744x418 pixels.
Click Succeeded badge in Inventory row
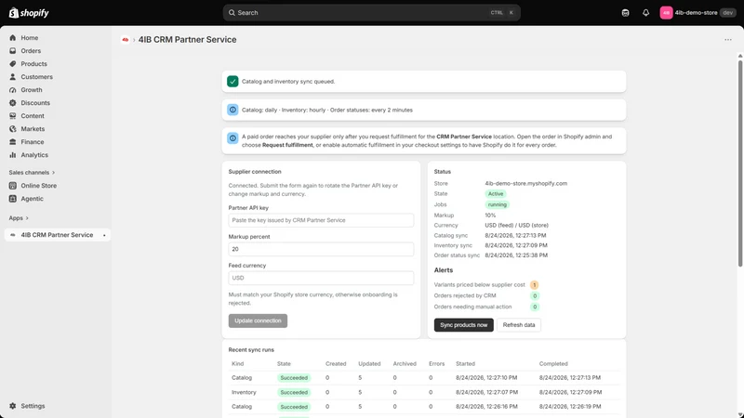click(x=294, y=392)
